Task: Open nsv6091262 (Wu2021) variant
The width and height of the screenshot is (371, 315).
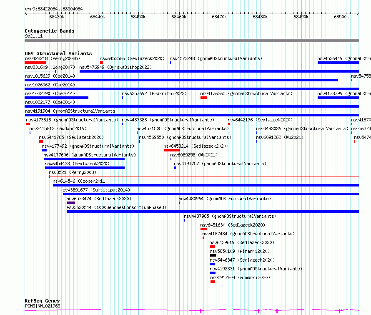Action: 280,137
